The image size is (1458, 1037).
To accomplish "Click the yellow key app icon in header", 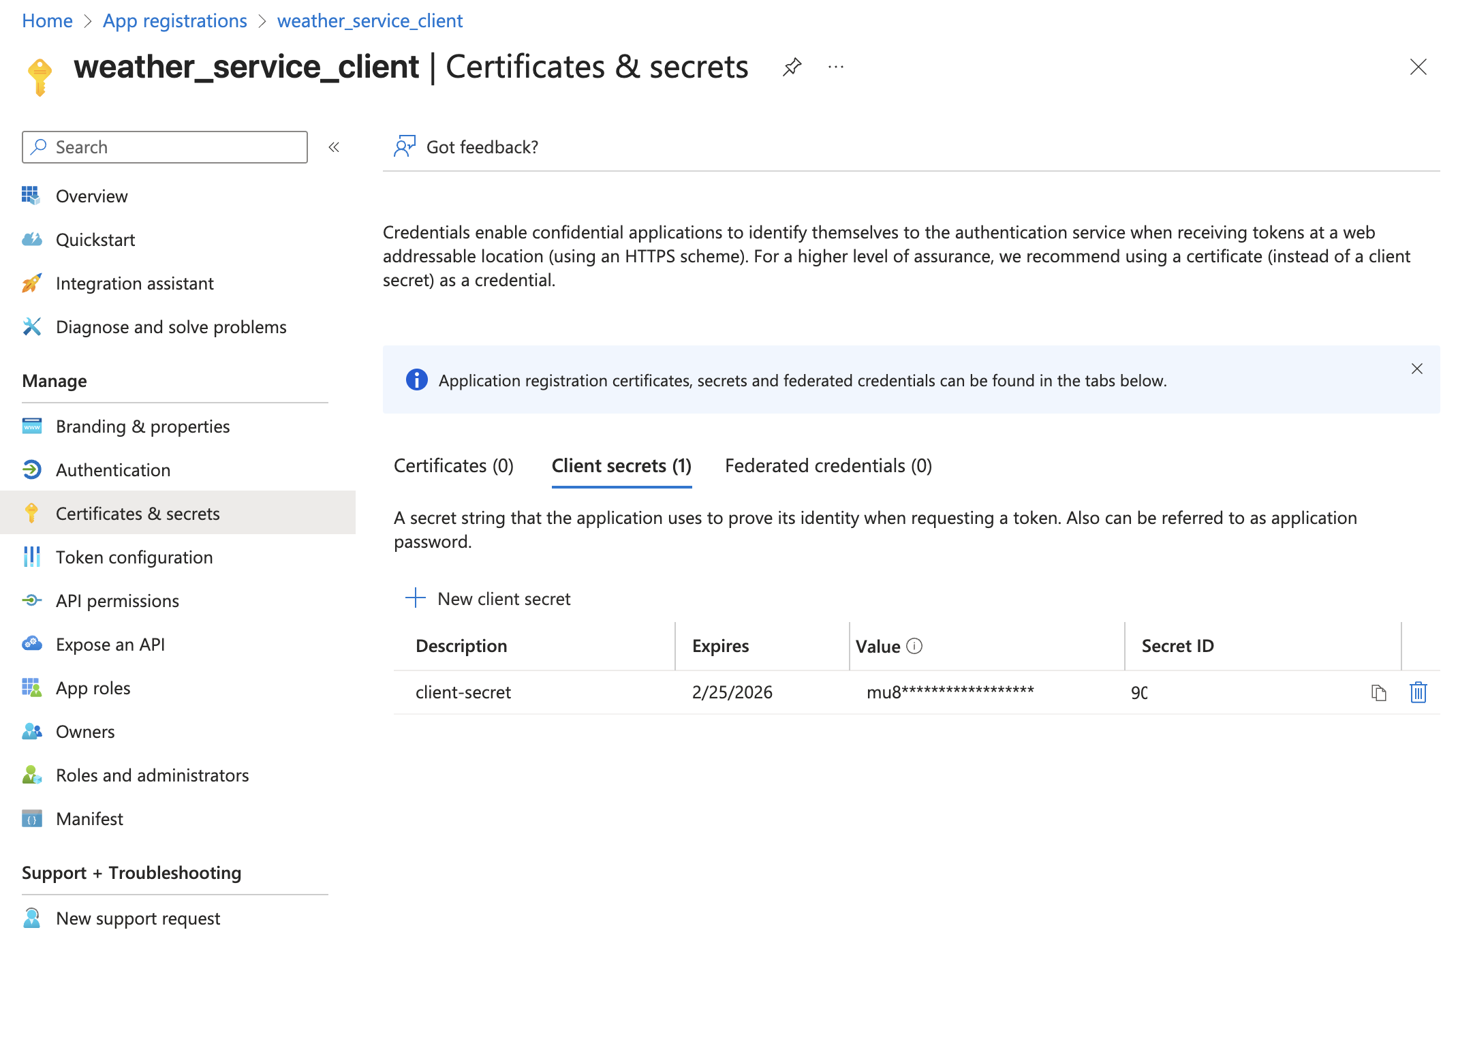I will (40, 77).
